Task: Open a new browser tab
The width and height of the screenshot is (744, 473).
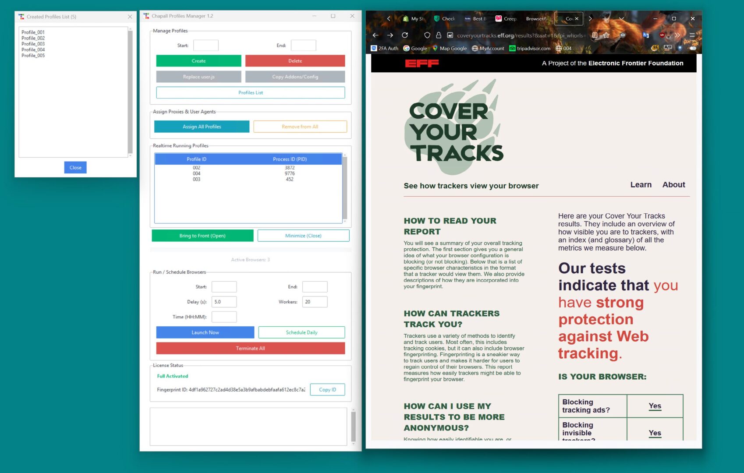Action: pos(605,19)
